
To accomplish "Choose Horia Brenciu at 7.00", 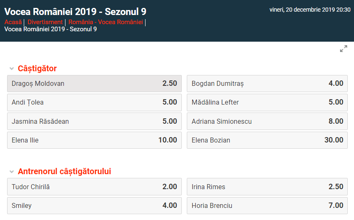I will click(x=267, y=205).
